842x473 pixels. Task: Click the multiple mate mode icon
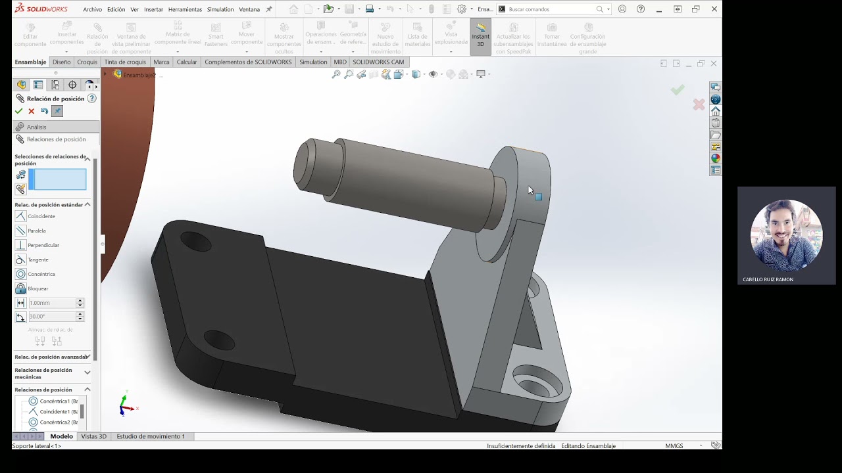21,189
